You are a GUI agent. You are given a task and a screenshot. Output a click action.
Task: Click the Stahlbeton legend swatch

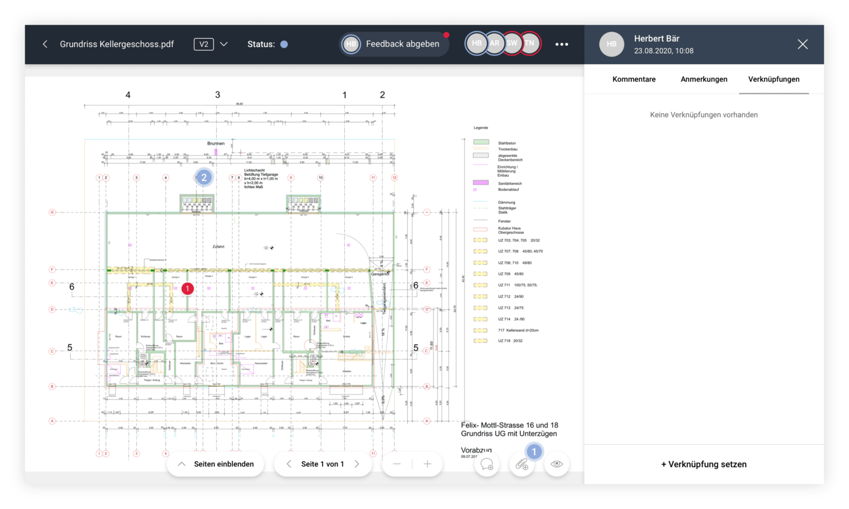click(x=481, y=142)
